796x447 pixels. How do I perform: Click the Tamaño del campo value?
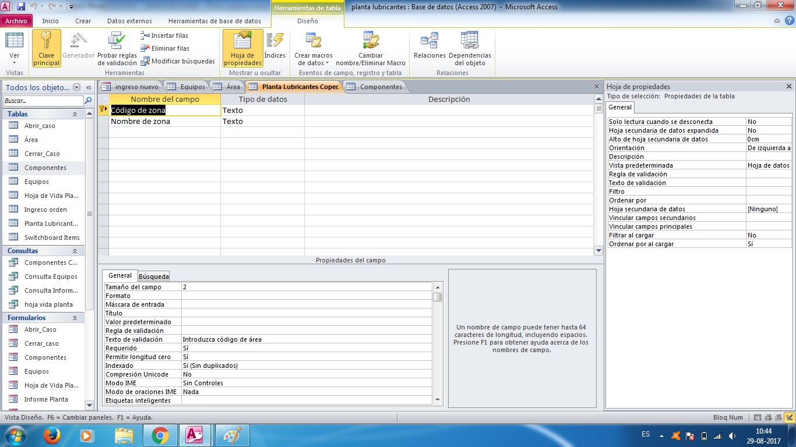(307, 287)
